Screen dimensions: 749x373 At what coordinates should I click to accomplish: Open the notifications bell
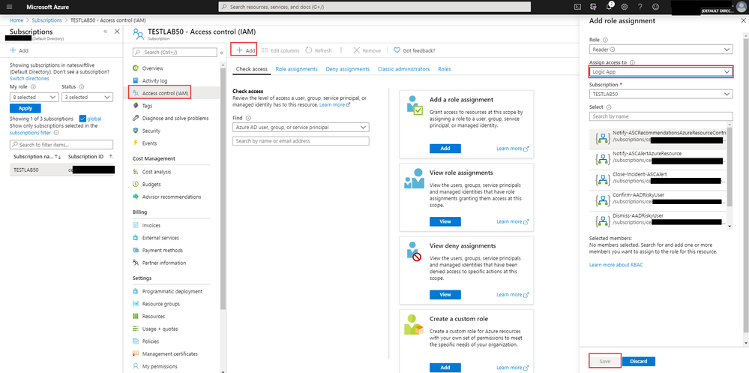click(609, 7)
